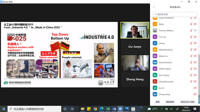Click the 参会者(25) panel title
This screenshot has height=112, width=200.
[175, 7]
